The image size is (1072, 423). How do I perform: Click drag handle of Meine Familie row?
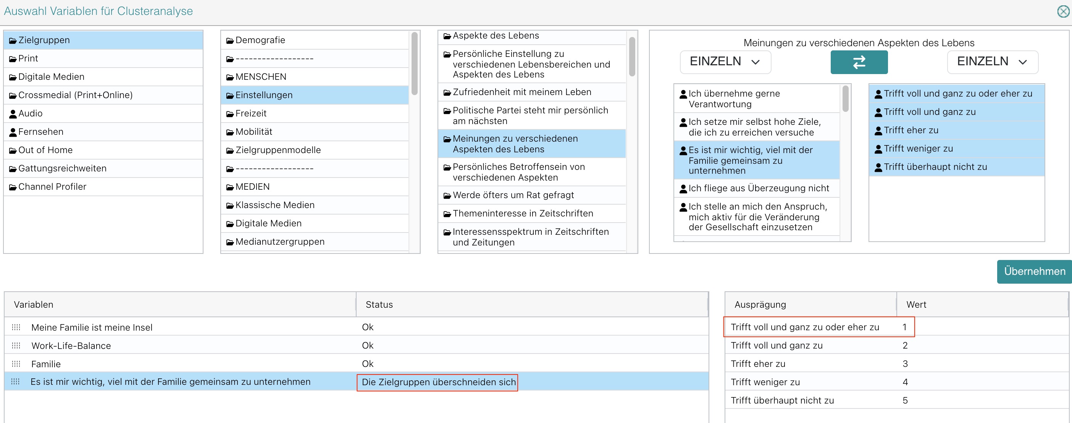16,327
